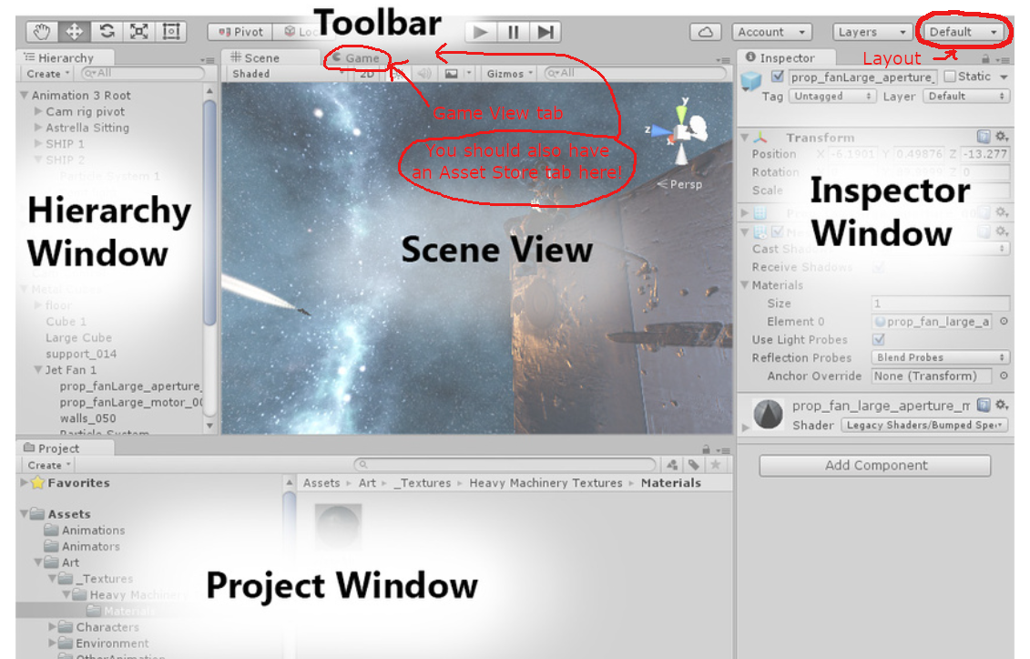This screenshot has width=1030, height=659.
Task: Open the Default layout dropdown
Action: 963,32
